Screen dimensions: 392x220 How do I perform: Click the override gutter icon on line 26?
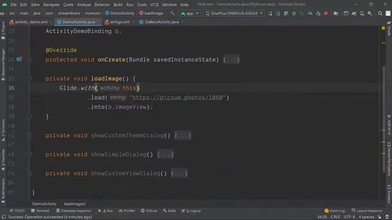pos(19,59)
